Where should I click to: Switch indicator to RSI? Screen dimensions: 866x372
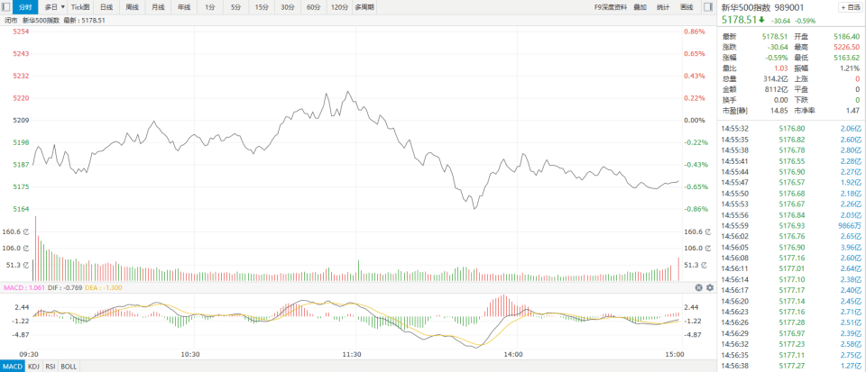pyautogui.click(x=51, y=367)
